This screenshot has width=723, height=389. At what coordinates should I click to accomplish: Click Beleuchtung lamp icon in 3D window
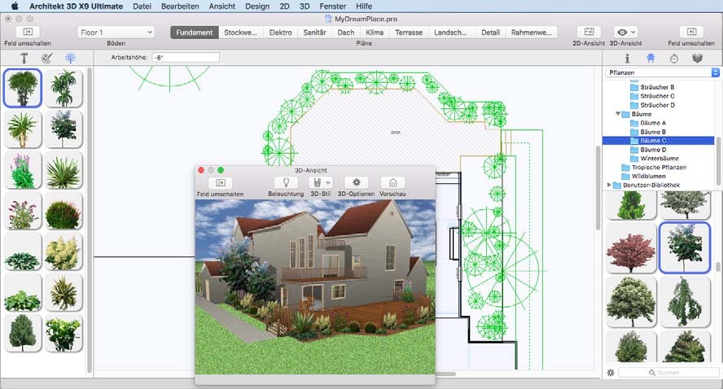tap(286, 182)
